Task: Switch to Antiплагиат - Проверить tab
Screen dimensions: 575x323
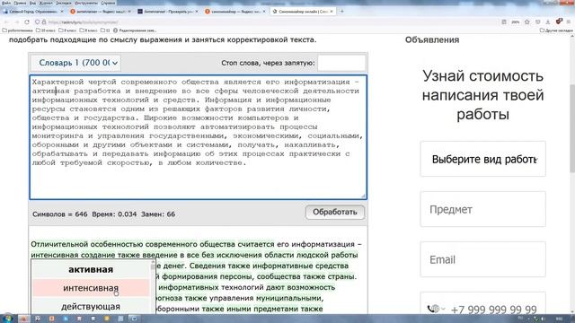Action: pyautogui.click(x=167, y=12)
